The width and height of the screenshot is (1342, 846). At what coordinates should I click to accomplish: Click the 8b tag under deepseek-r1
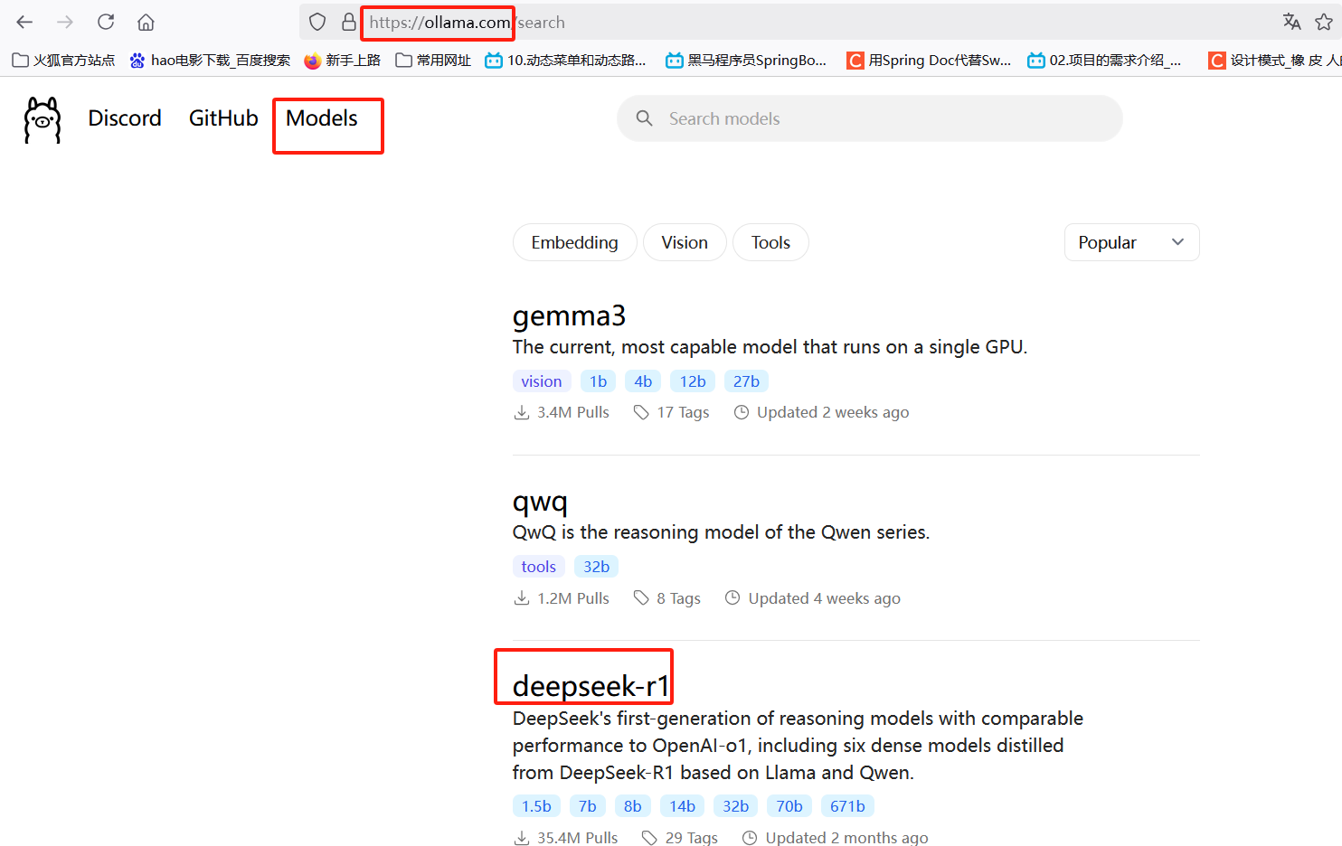pos(633,806)
